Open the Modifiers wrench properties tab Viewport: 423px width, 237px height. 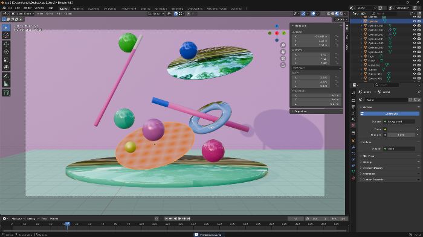pos(353,147)
